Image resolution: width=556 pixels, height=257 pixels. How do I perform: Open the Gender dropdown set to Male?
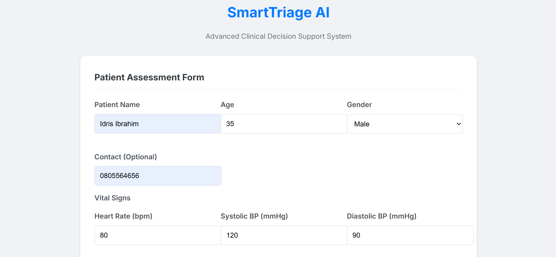[x=405, y=124]
